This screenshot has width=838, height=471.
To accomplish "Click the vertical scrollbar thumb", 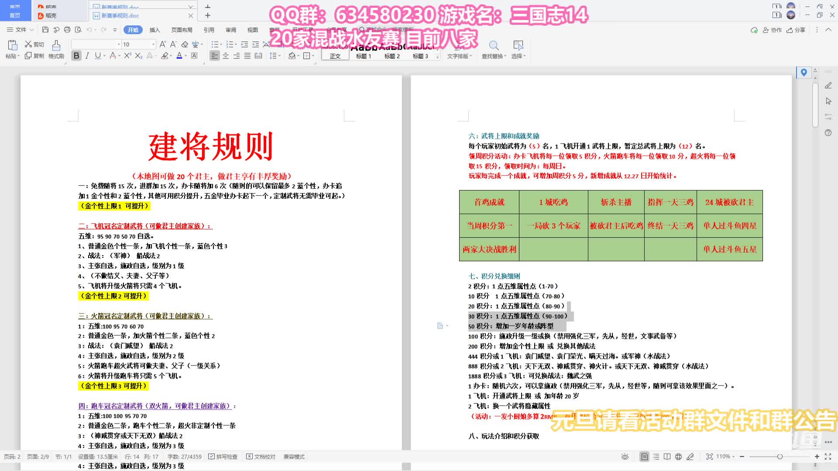I will (815, 105).
